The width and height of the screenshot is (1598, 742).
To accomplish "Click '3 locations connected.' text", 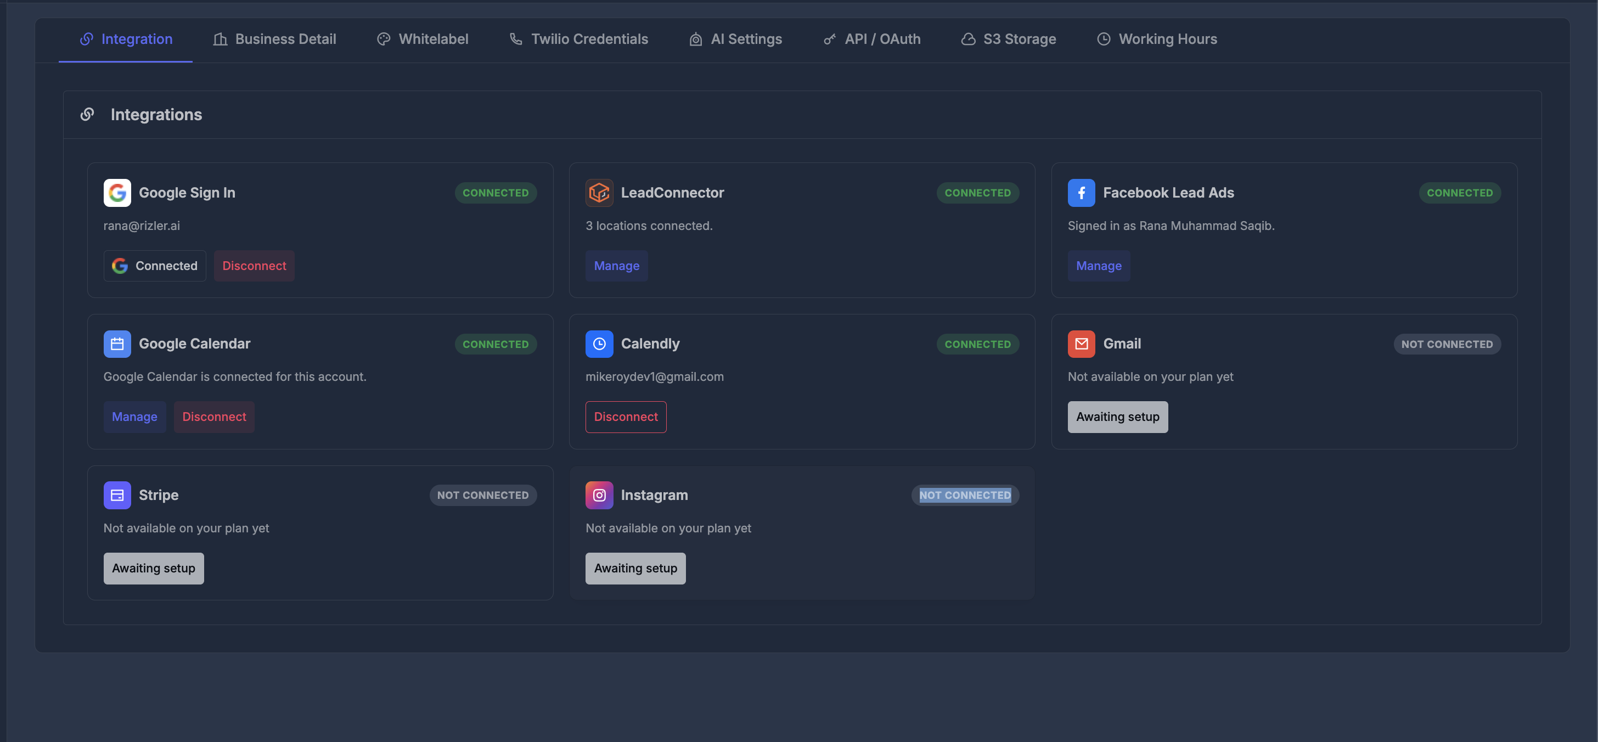I will coord(649,226).
